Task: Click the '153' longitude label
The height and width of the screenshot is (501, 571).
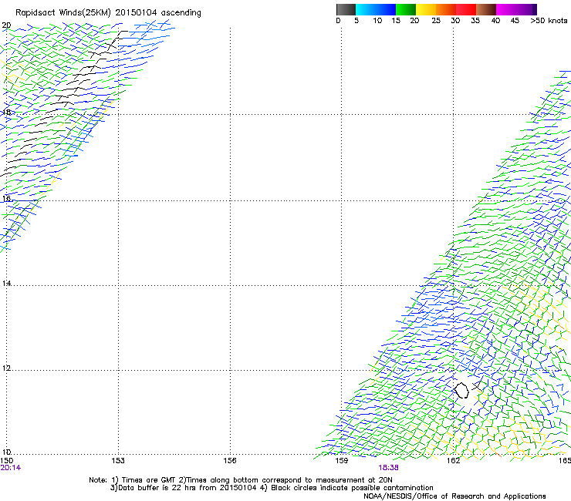Action: pos(118,461)
